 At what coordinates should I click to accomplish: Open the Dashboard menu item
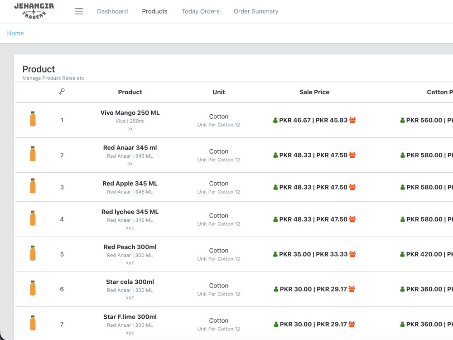[112, 11]
